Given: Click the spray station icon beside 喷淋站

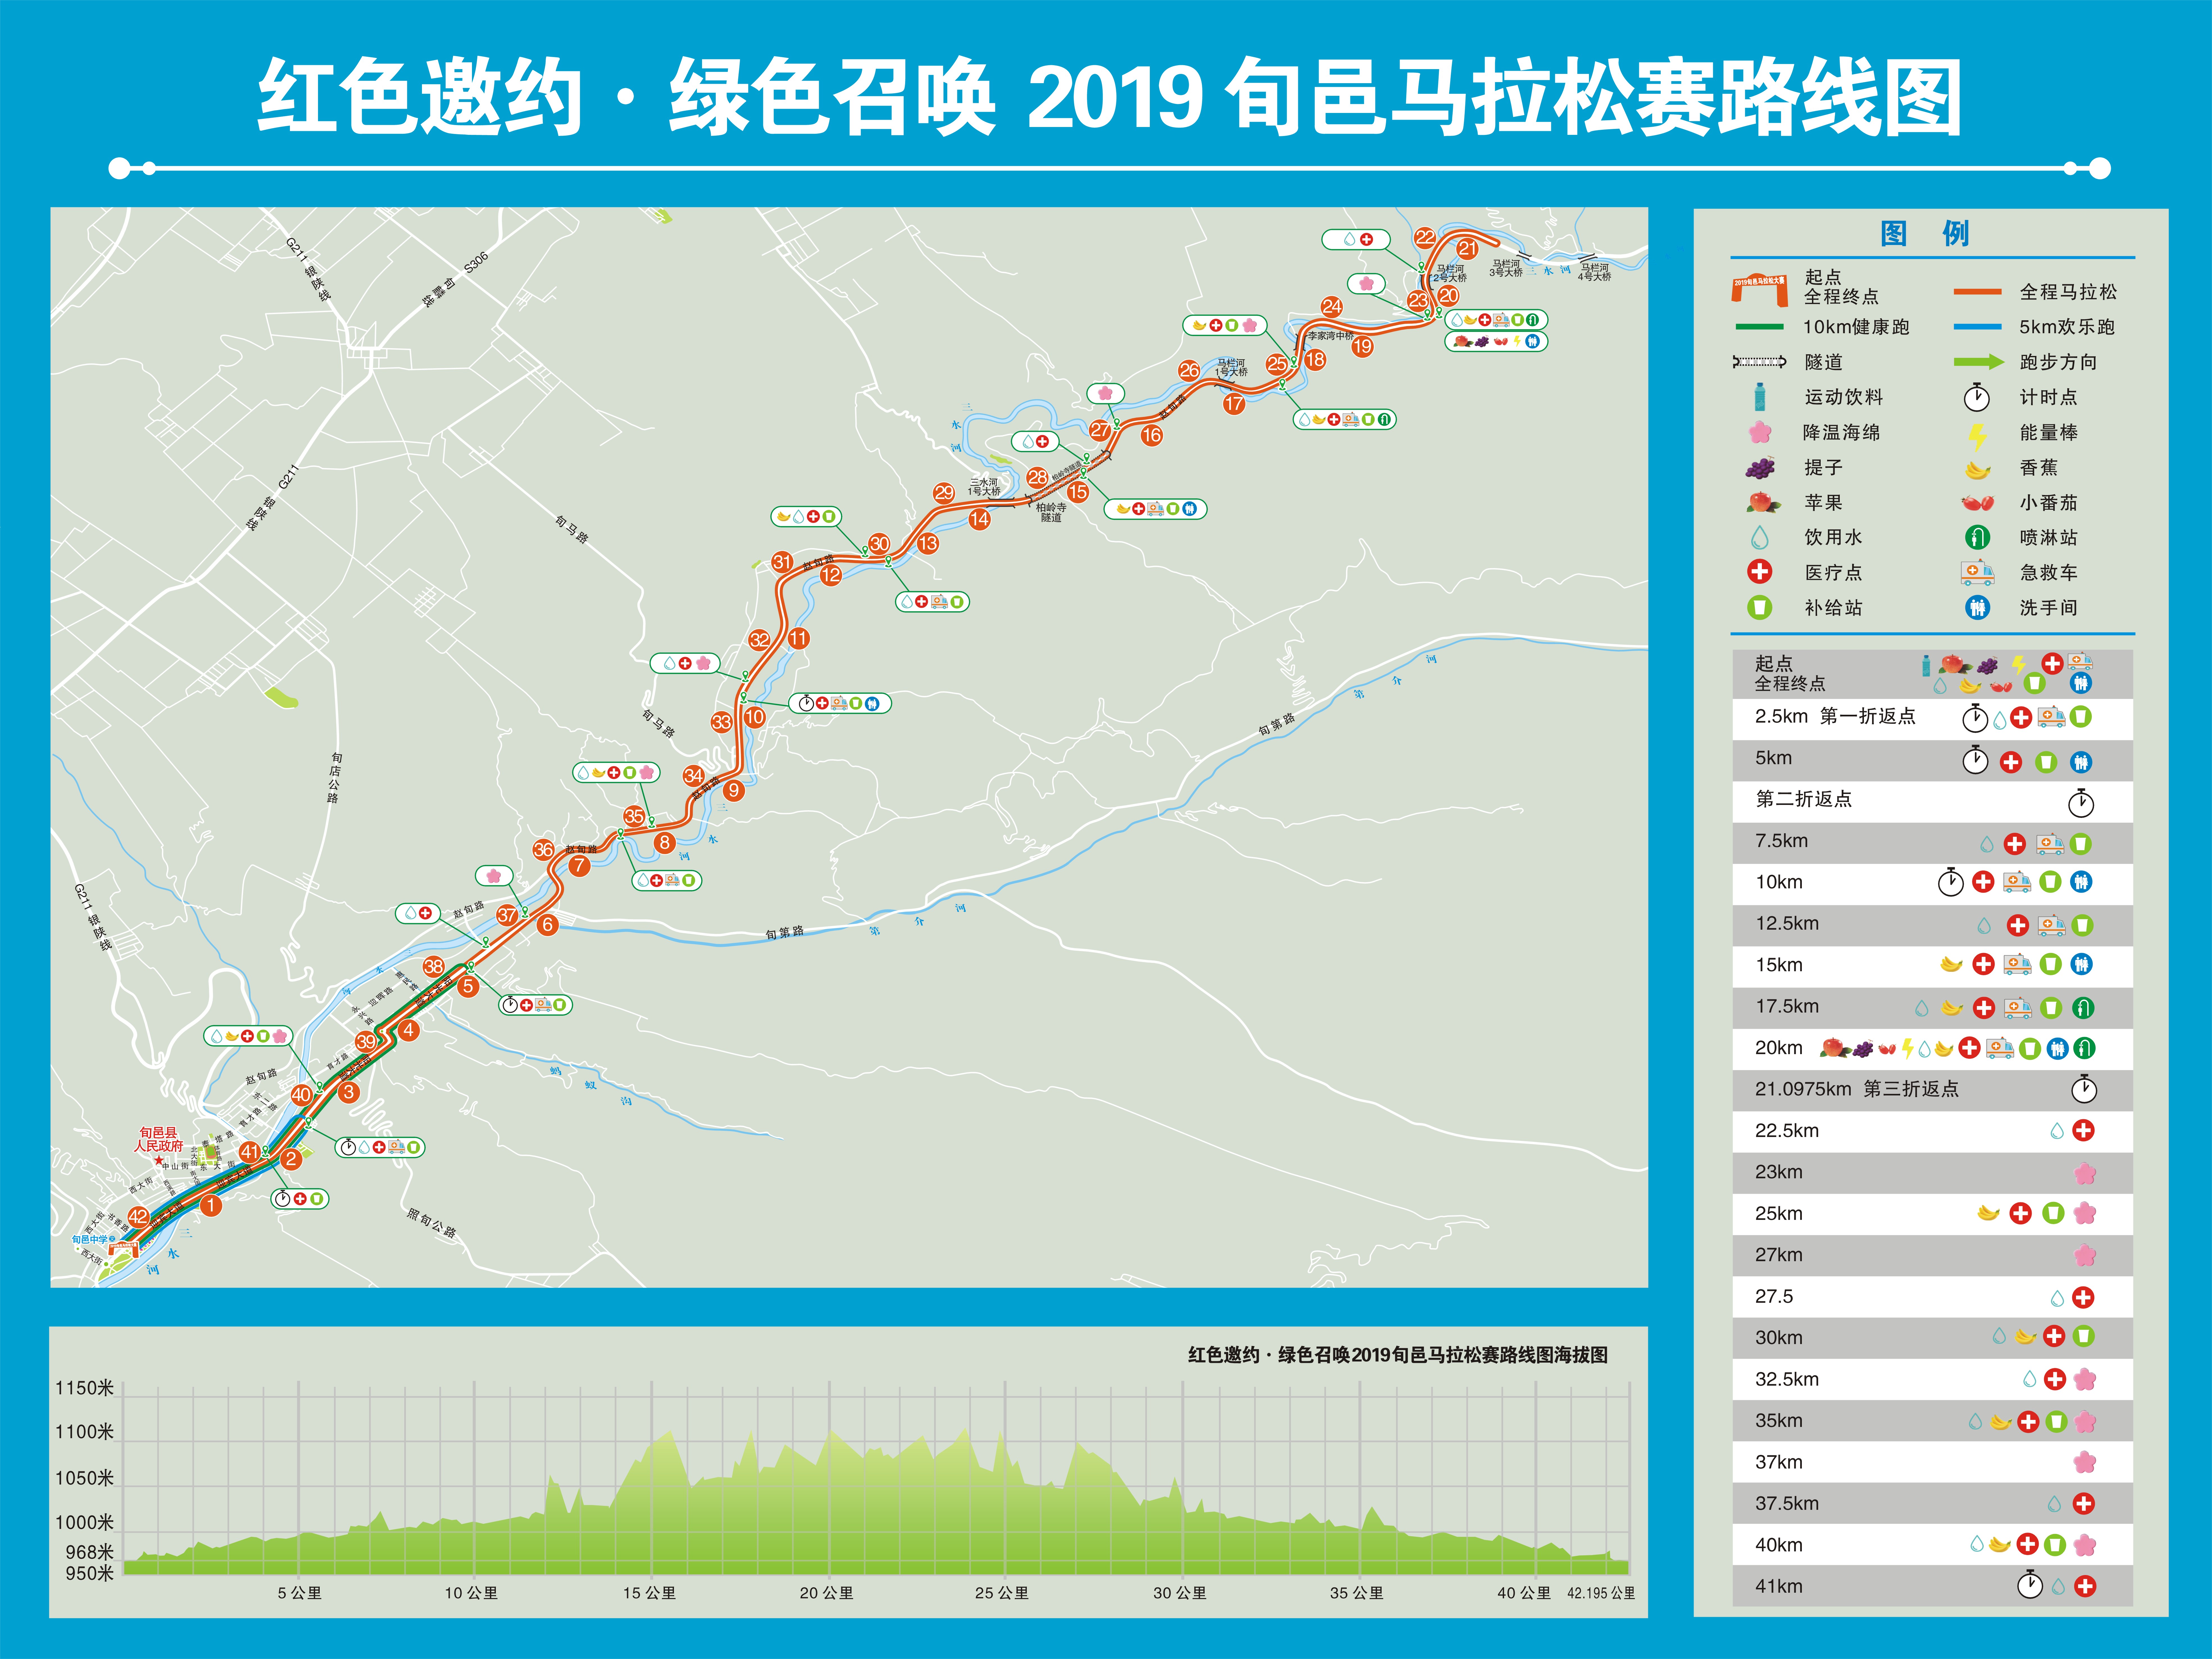Looking at the screenshot, I should pyautogui.click(x=1977, y=538).
